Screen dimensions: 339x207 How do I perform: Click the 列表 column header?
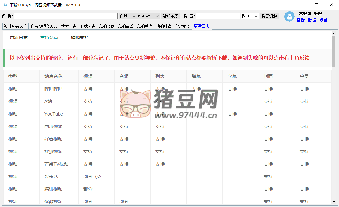click(169, 76)
